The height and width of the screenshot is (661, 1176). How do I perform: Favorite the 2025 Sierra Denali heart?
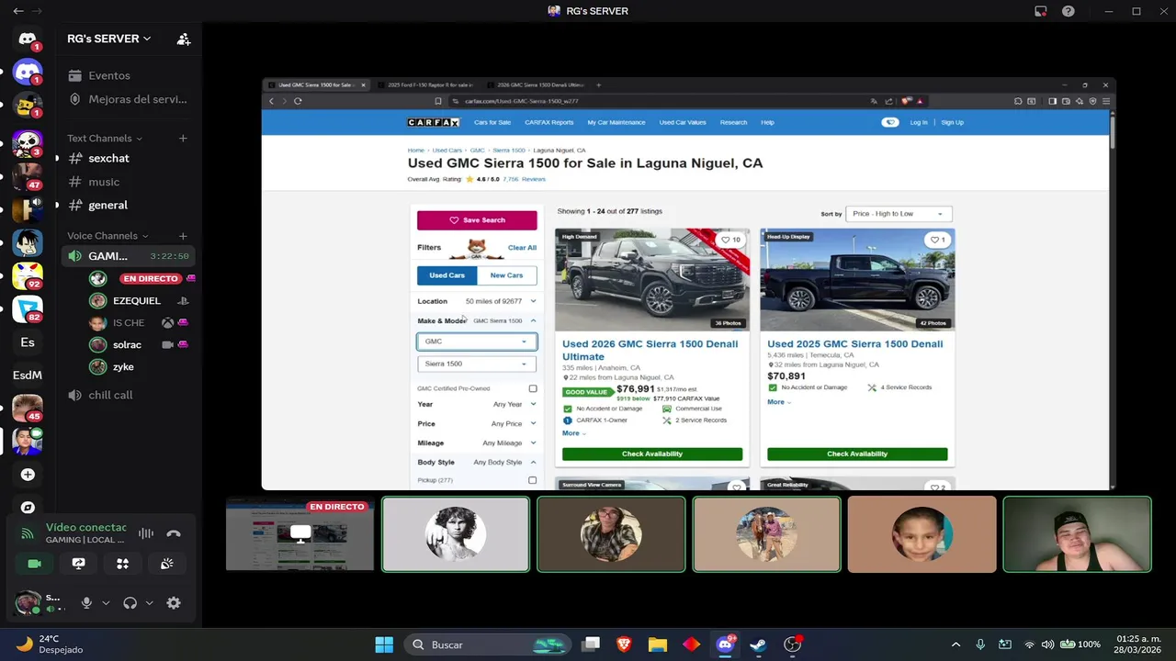click(x=936, y=240)
